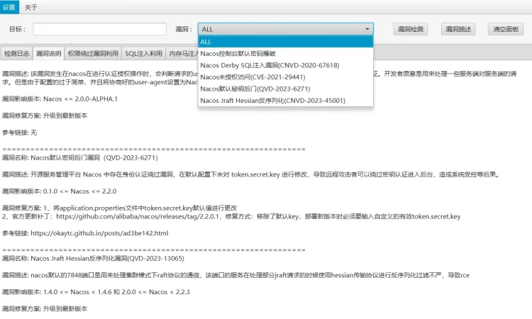Open the SQL注入利用 tab

(x=143, y=53)
